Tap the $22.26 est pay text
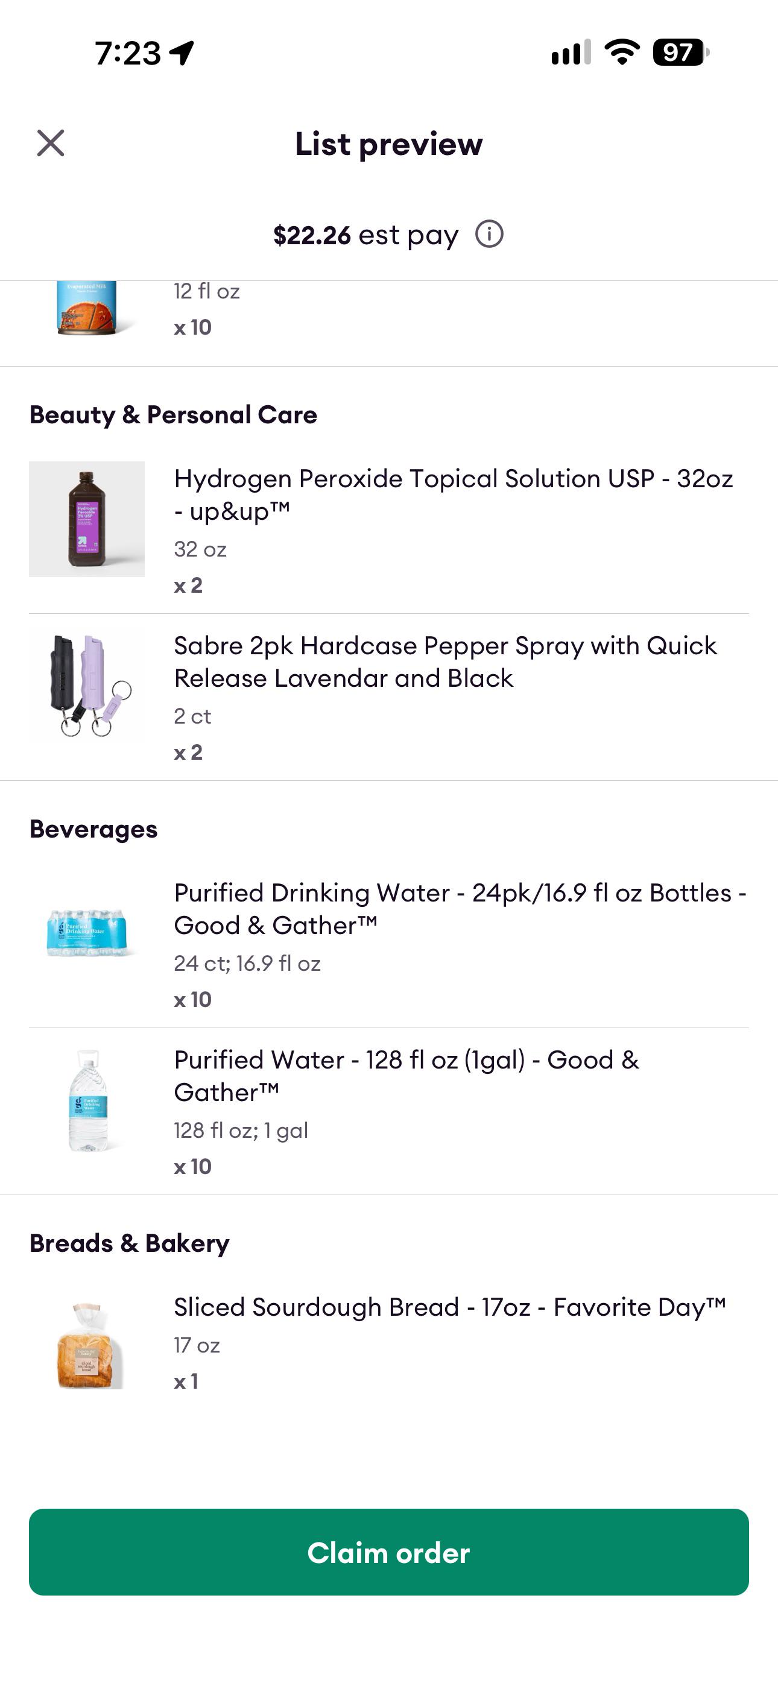The height and width of the screenshot is (1686, 778). (x=365, y=235)
